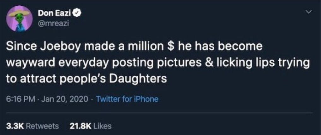View the 3.3K Retweets list
The image size is (321, 135).
(33, 126)
